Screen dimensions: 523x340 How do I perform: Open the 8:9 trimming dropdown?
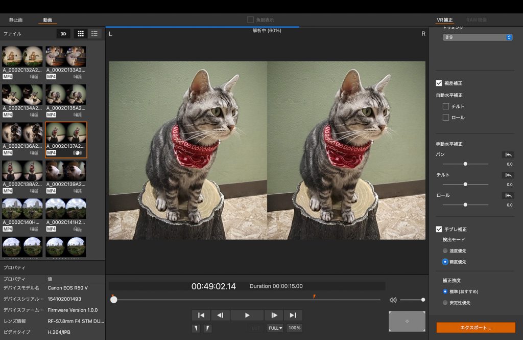point(478,37)
